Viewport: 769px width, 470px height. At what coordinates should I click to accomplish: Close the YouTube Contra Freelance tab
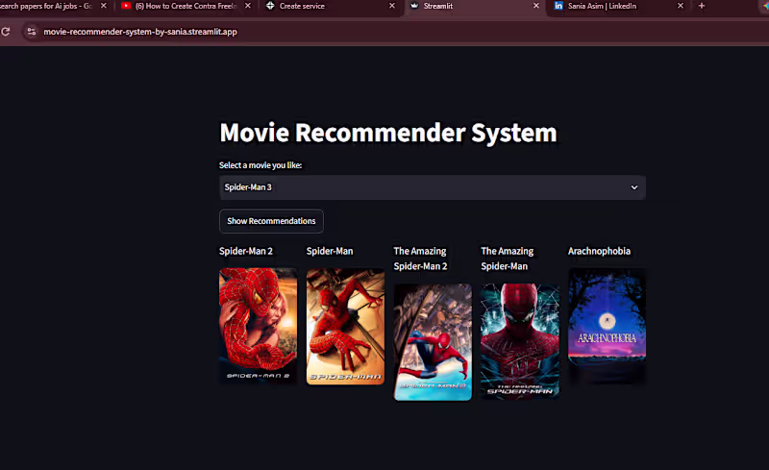248,6
